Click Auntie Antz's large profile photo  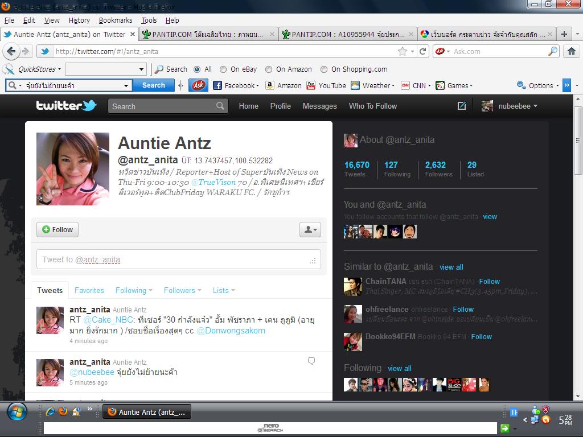click(73, 169)
